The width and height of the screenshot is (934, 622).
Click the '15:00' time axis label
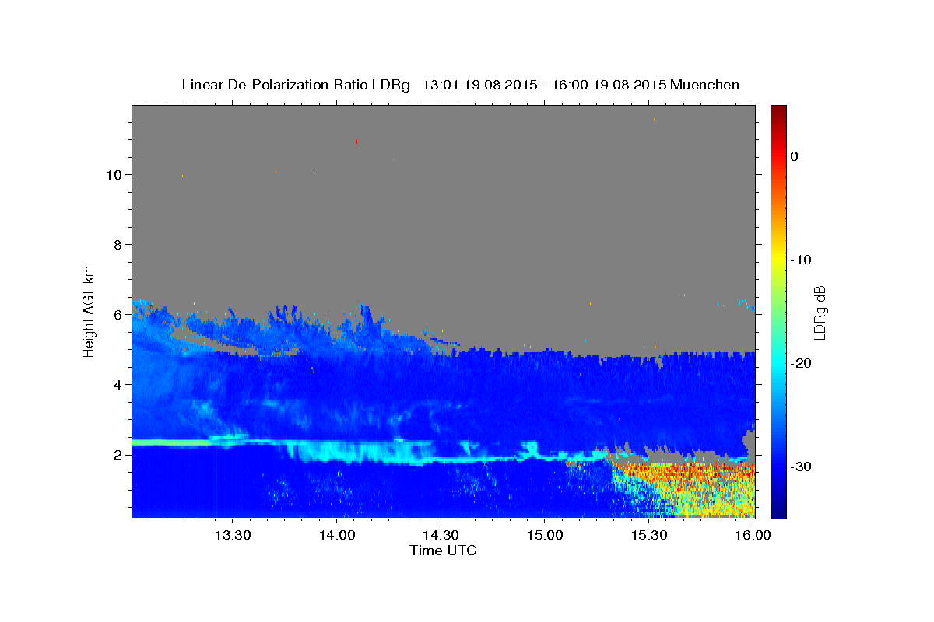tap(545, 535)
